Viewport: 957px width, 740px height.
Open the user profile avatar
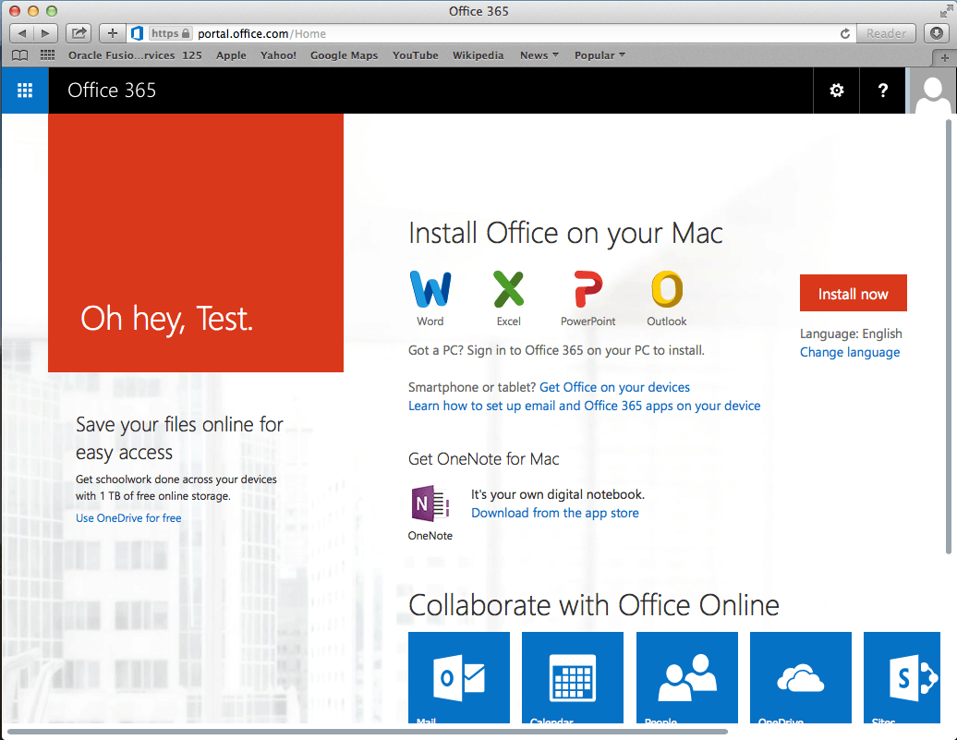click(932, 92)
